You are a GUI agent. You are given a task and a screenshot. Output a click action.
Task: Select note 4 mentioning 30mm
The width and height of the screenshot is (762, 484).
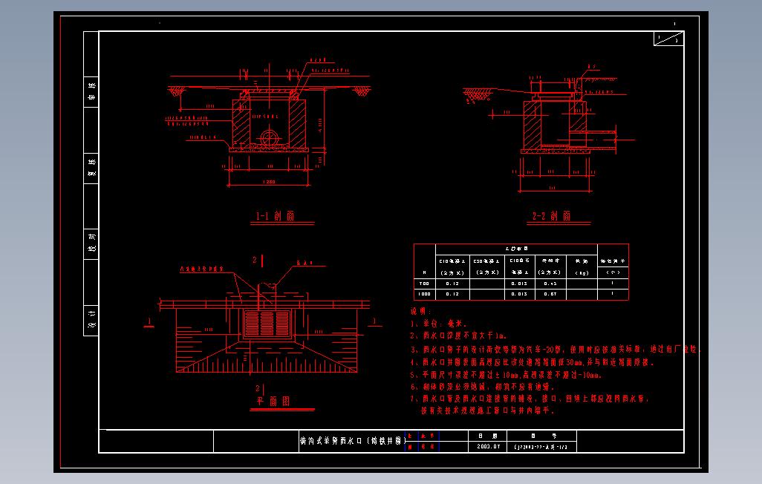click(533, 362)
